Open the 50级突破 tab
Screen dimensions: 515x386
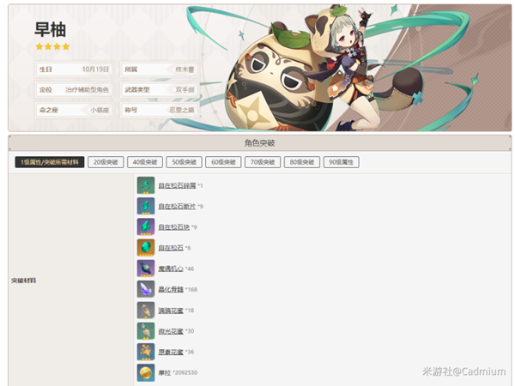click(183, 162)
